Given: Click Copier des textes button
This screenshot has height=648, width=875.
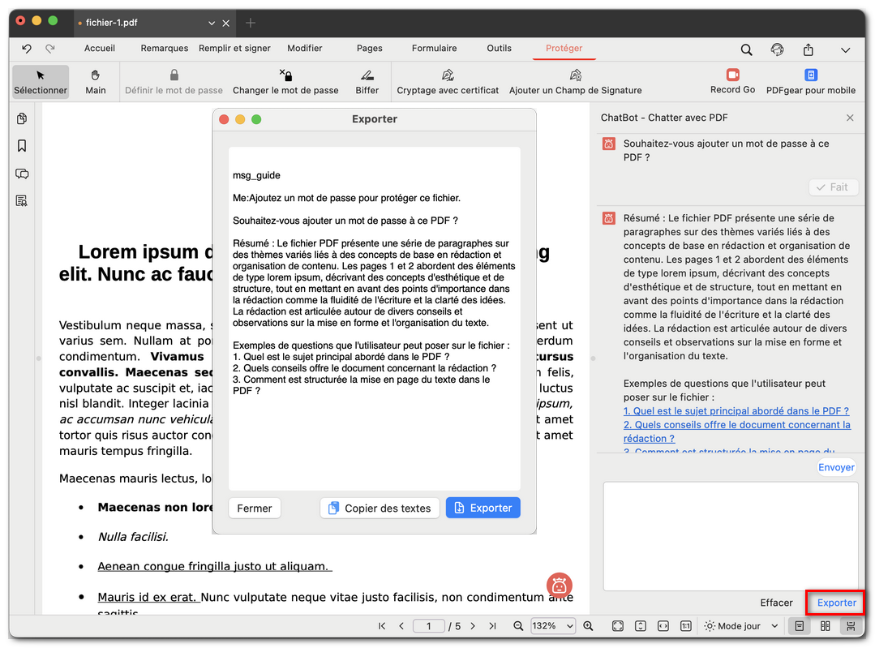Looking at the screenshot, I should point(380,508).
